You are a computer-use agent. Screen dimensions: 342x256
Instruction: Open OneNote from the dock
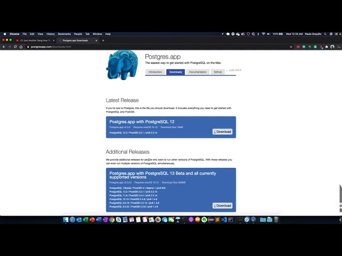click(105, 220)
